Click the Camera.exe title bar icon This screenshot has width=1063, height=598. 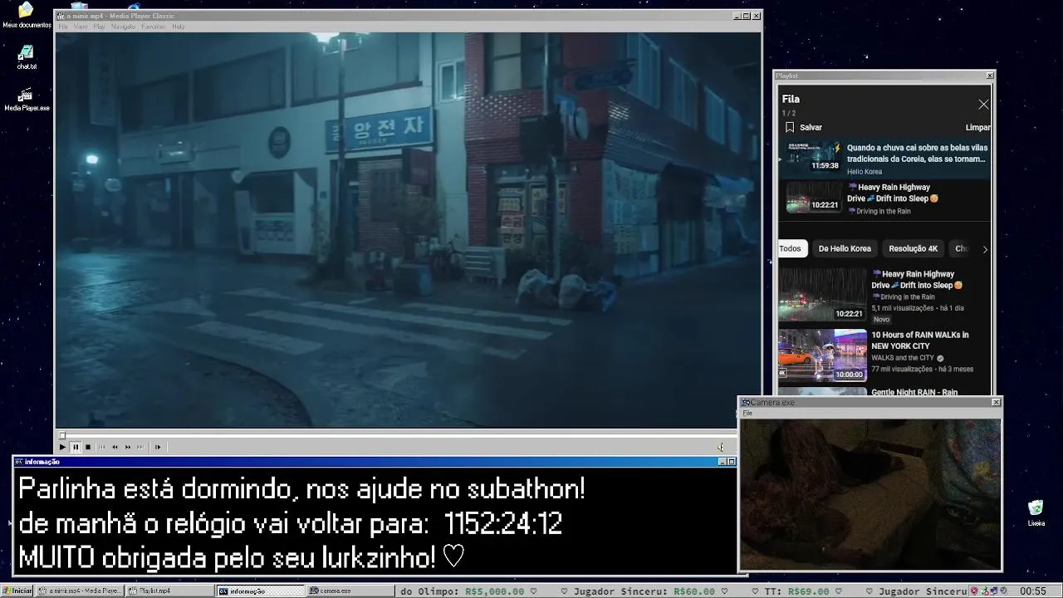[x=746, y=402]
